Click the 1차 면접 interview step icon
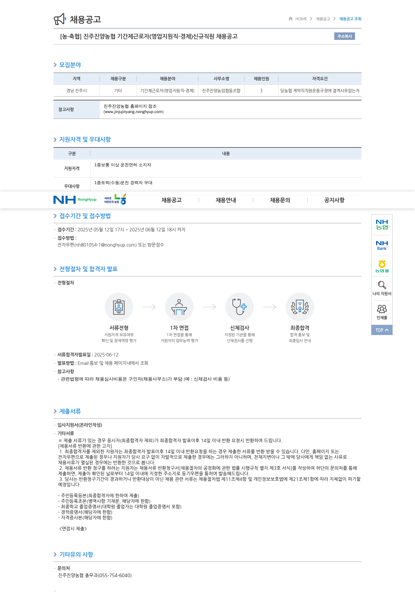The width and height of the screenshot is (415, 616). [179, 307]
